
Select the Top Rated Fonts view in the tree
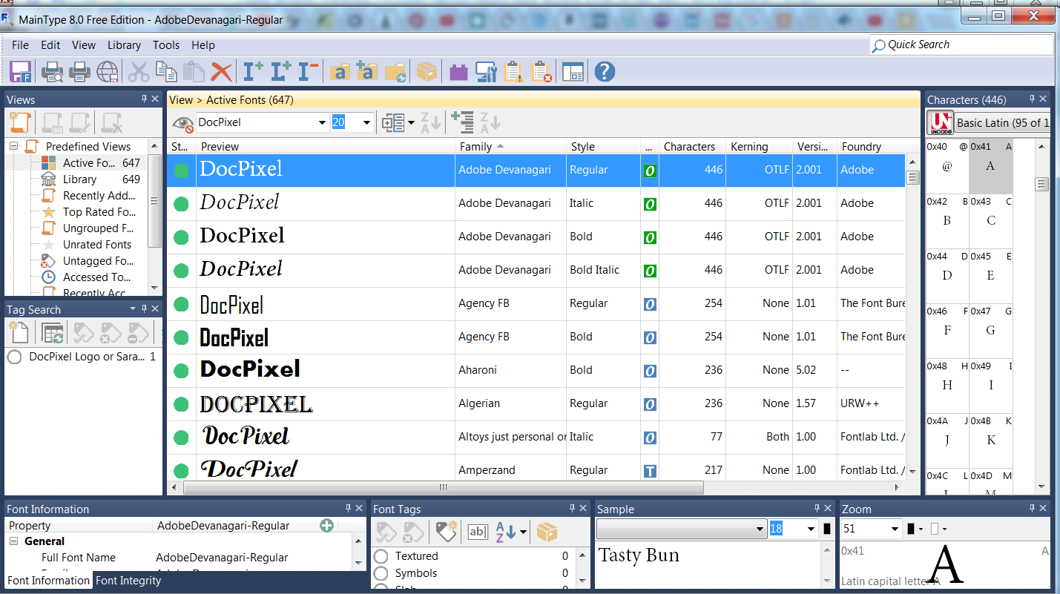point(99,212)
